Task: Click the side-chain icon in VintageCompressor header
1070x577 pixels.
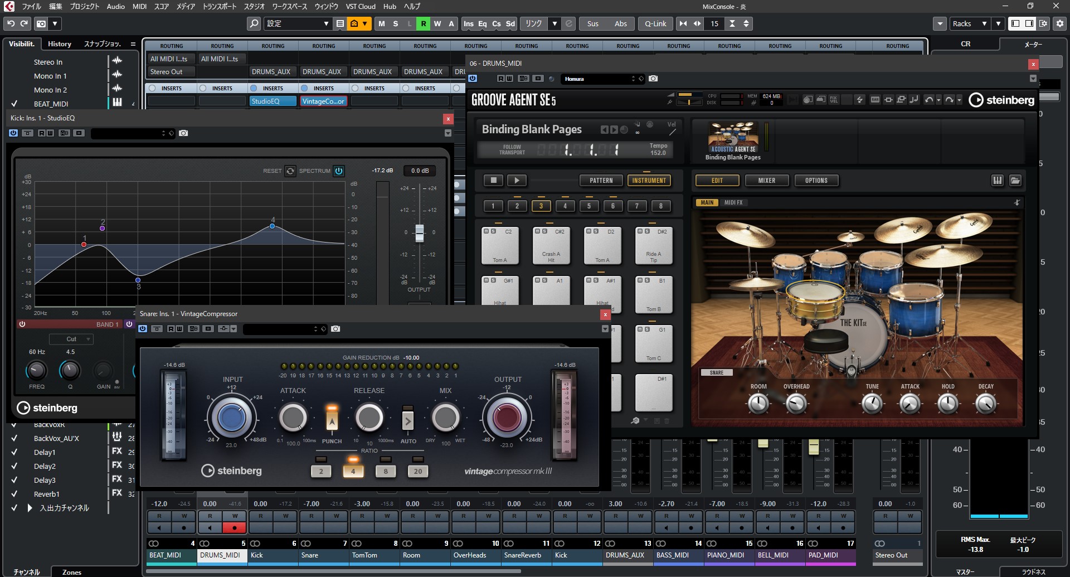Action: pos(223,329)
